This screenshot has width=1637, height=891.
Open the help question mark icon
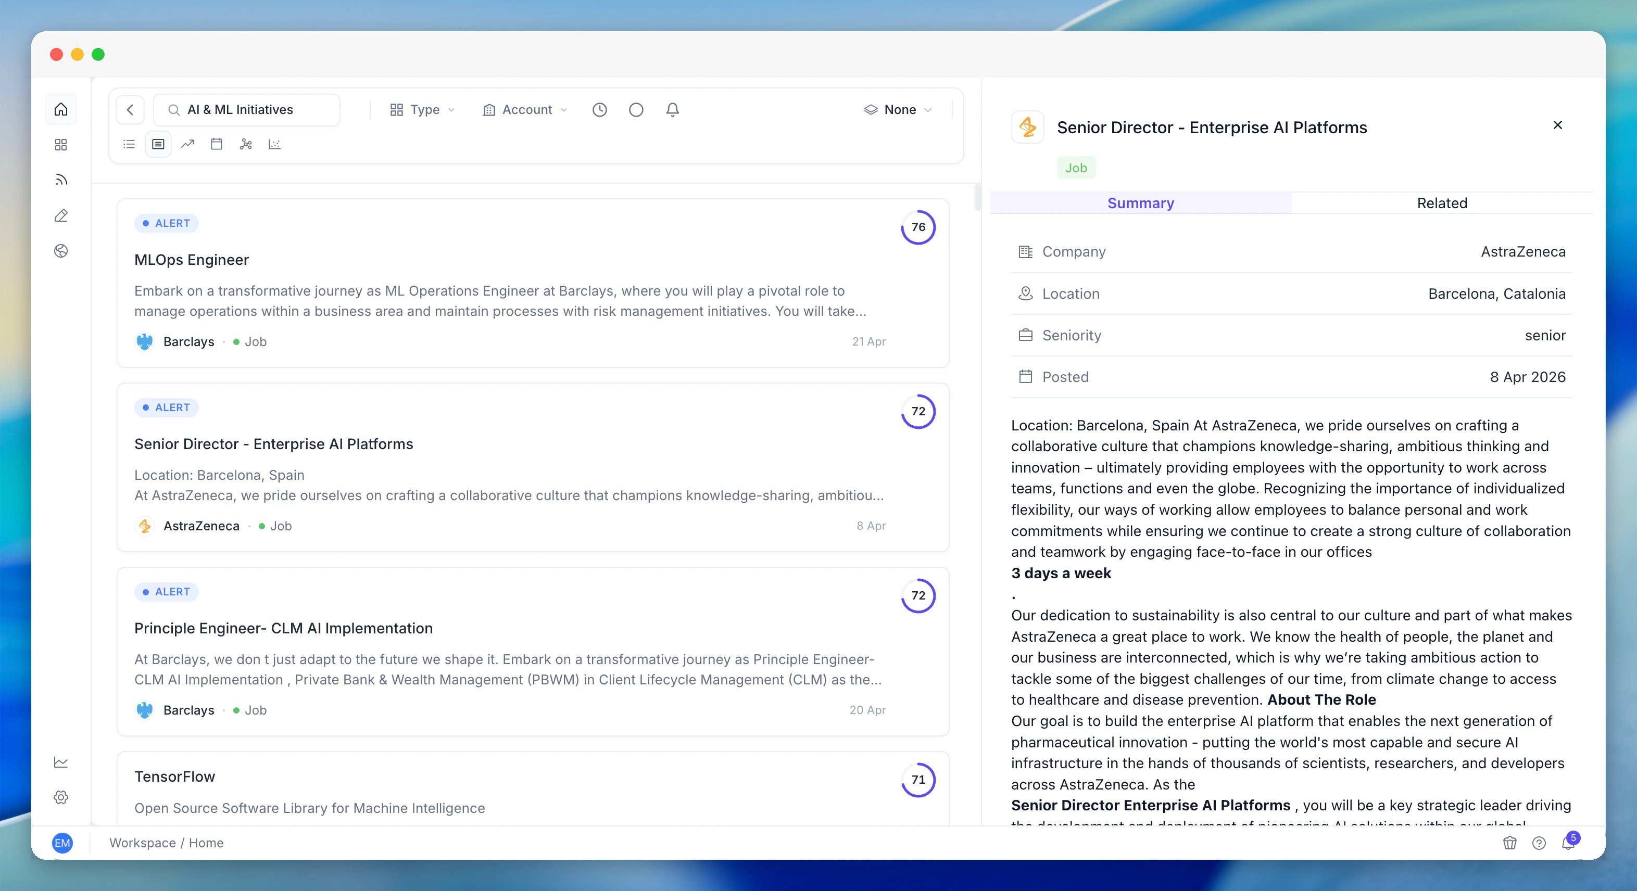1539,843
